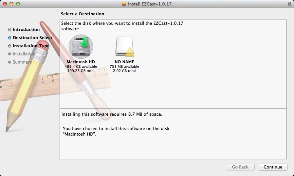Click the "requires 8.7 MB of space" message
The width and height of the screenshot is (294, 176).
pos(112,114)
